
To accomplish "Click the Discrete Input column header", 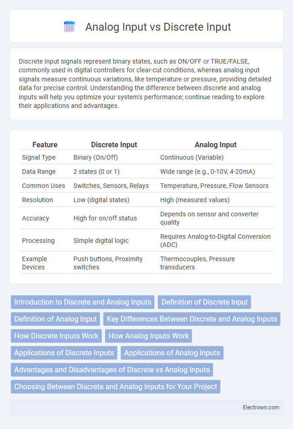I will pos(114,145).
